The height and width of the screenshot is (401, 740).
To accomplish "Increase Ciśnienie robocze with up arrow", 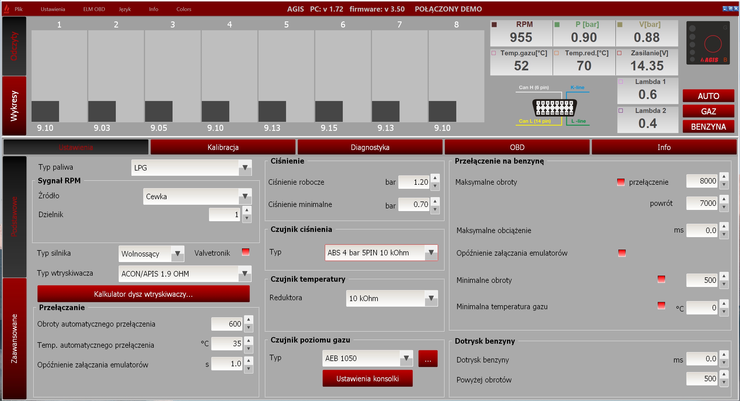I will (435, 178).
